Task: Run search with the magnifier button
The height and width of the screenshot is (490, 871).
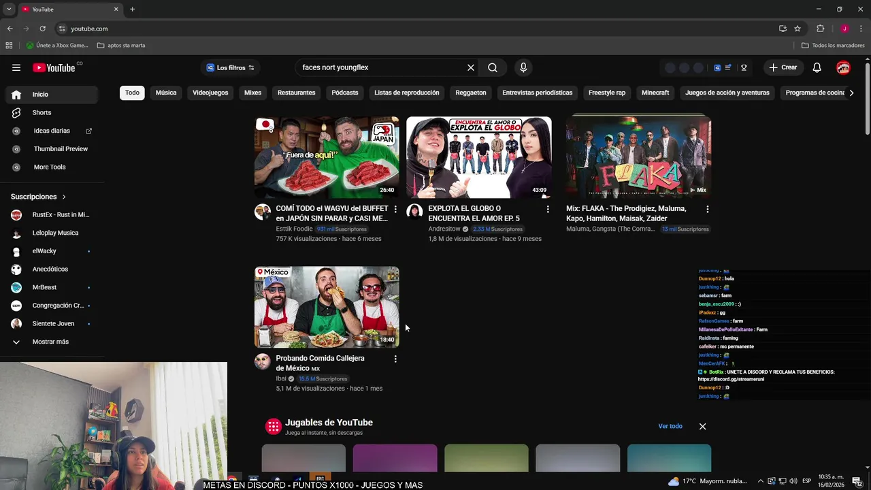Action: tap(493, 67)
